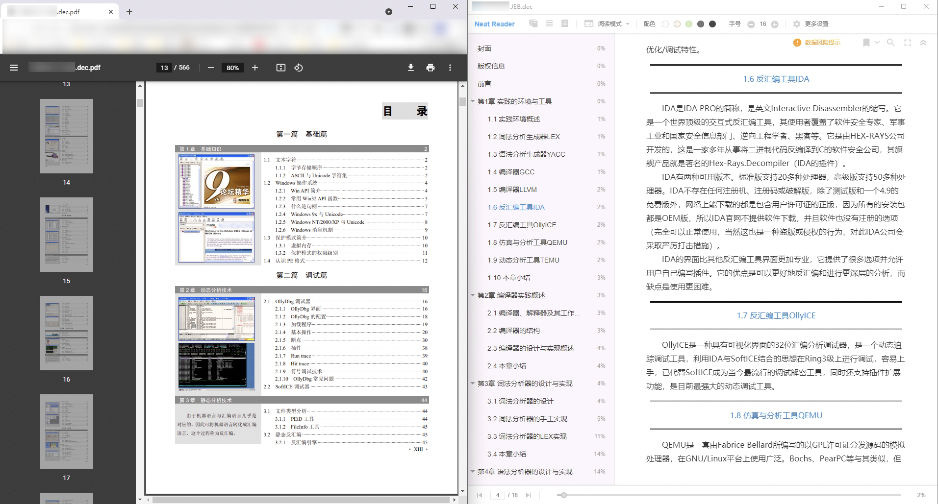Print the PDF document
938x504 pixels.
431,68
